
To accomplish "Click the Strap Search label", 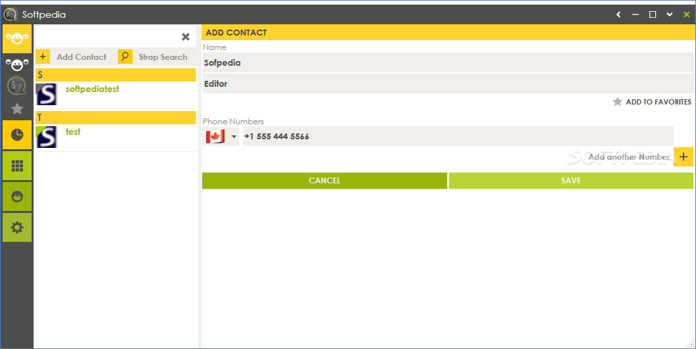I will [x=163, y=57].
